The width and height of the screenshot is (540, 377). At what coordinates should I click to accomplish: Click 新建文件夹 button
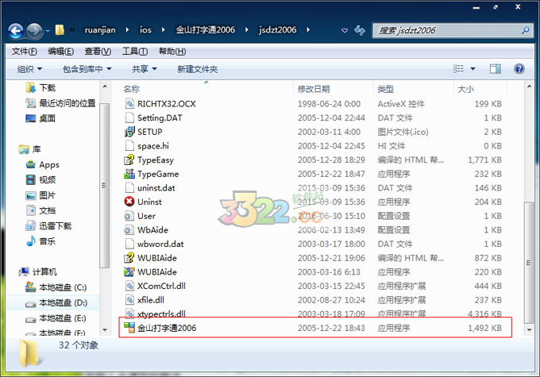point(197,69)
